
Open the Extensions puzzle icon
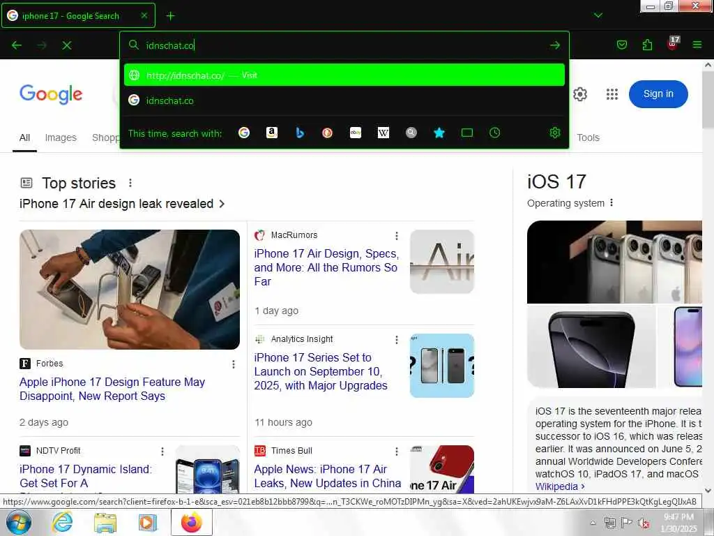647,45
